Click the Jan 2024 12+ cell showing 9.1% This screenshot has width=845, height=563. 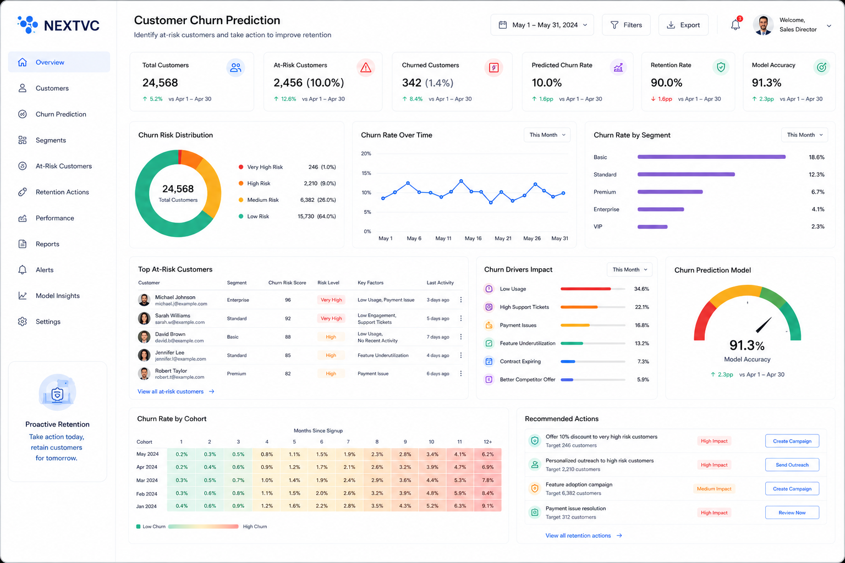point(487,506)
